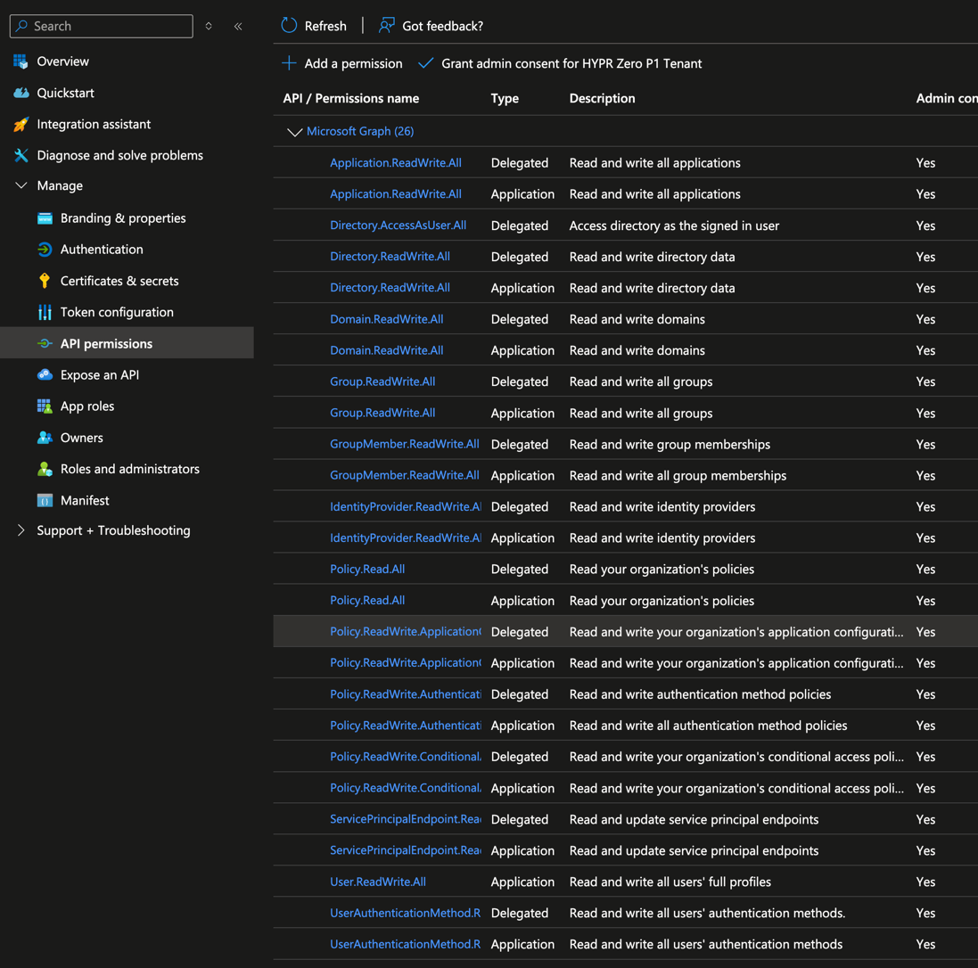Open Application-type UserAuthenticationMethod permission
978x968 pixels.
click(x=406, y=944)
